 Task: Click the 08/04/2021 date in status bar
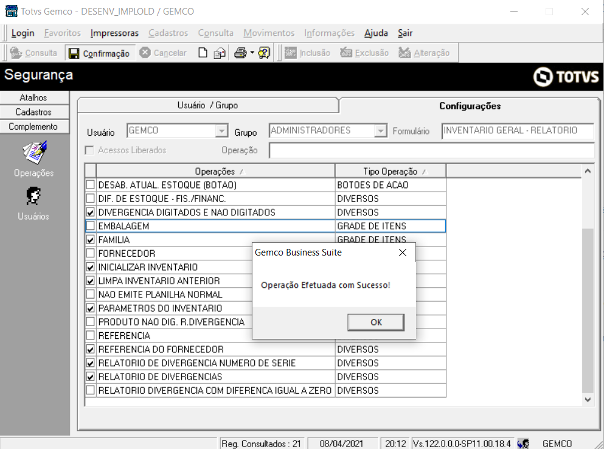point(341,444)
